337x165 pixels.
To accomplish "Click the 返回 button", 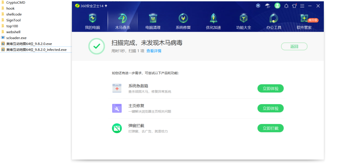I will pyautogui.click(x=294, y=46).
